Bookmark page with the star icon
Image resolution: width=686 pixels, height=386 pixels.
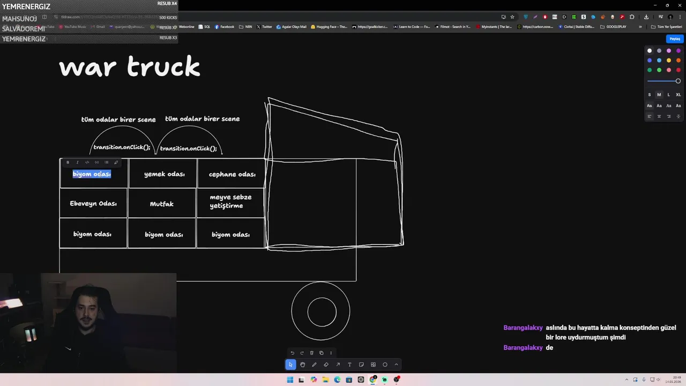[x=512, y=17]
